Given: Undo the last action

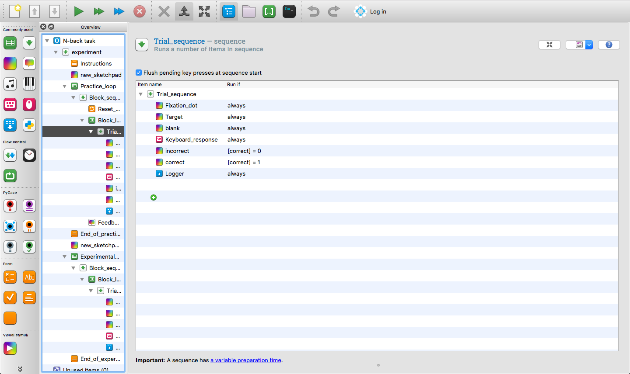Looking at the screenshot, I should pos(314,11).
